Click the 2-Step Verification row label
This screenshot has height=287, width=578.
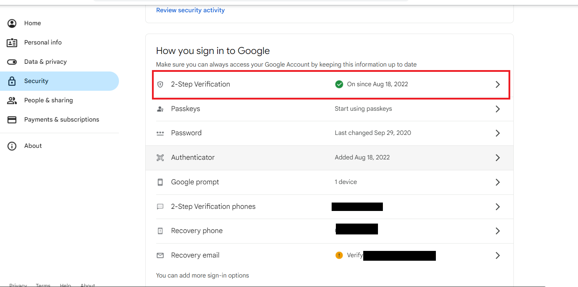point(200,84)
